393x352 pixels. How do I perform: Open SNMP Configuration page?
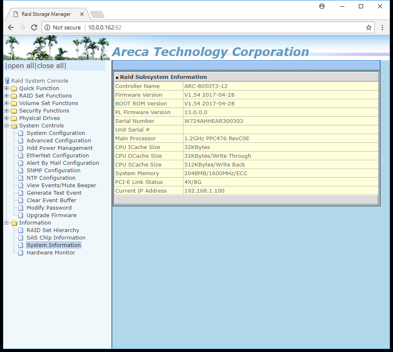(53, 170)
